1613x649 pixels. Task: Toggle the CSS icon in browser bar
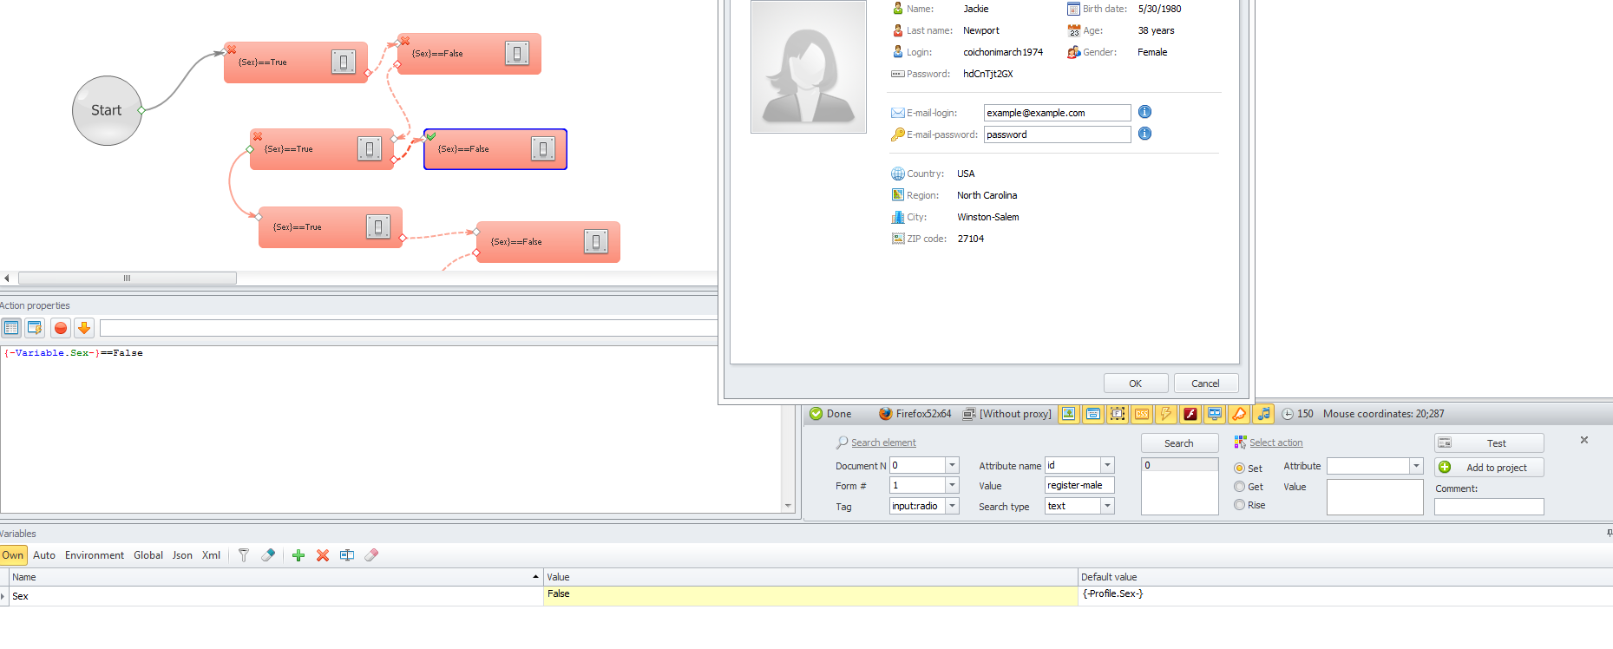click(1142, 414)
